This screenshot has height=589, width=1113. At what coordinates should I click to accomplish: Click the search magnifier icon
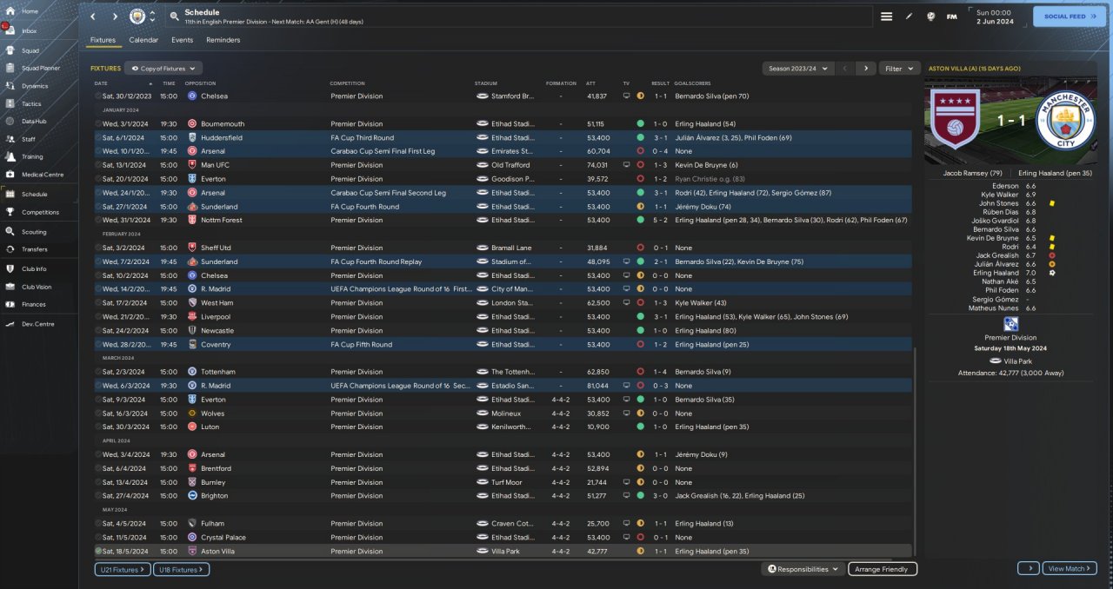point(174,17)
